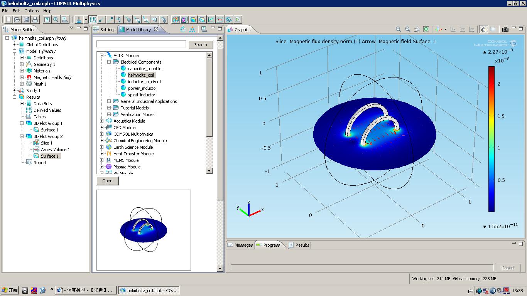Image resolution: width=527 pixels, height=296 pixels.
Task: Click the Model Library search text field
Action: coord(141,45)
